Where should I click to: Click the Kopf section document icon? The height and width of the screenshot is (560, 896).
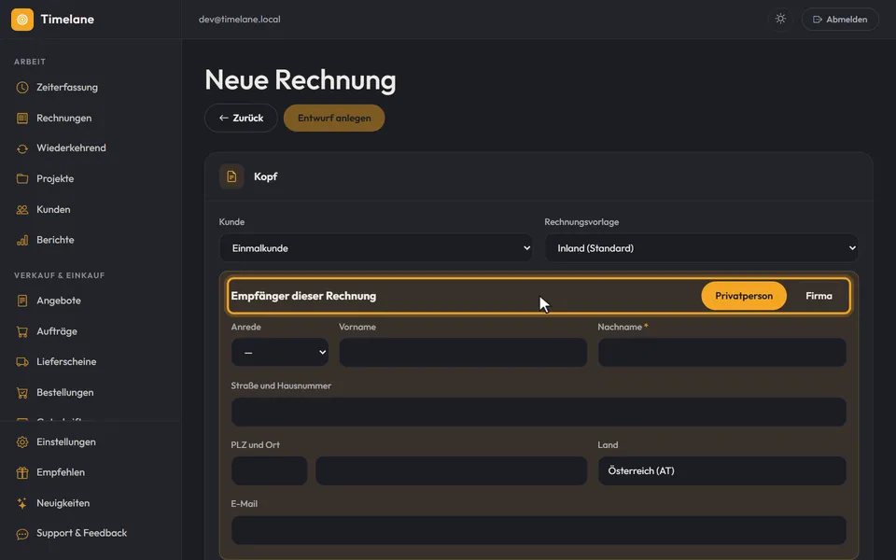231,176
